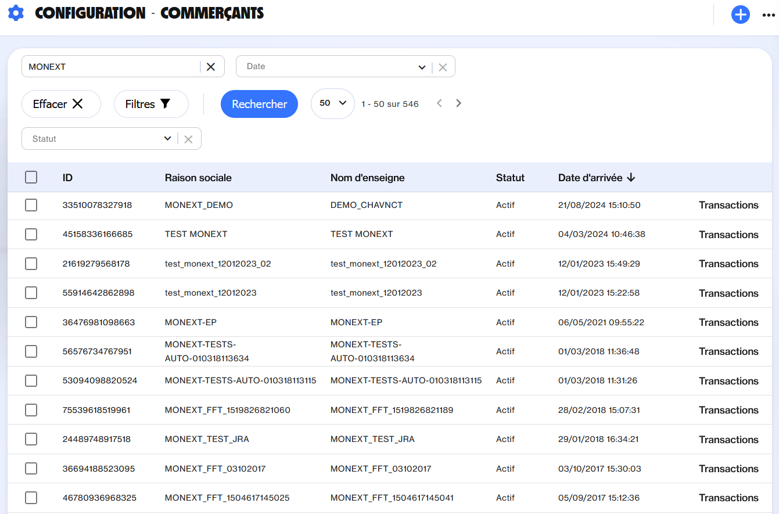Screen dimensions: 779x514
Task: Click the MONEXT search input field
Action: (110, 67)
